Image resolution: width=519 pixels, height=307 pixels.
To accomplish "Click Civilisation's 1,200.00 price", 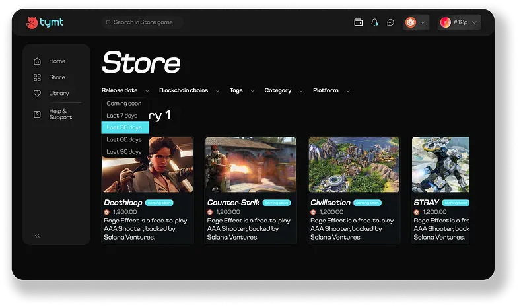I will [x=331, y=212].
